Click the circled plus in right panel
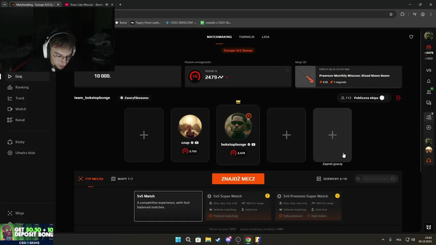Viewport: 436px width, 245px height. 429,128
